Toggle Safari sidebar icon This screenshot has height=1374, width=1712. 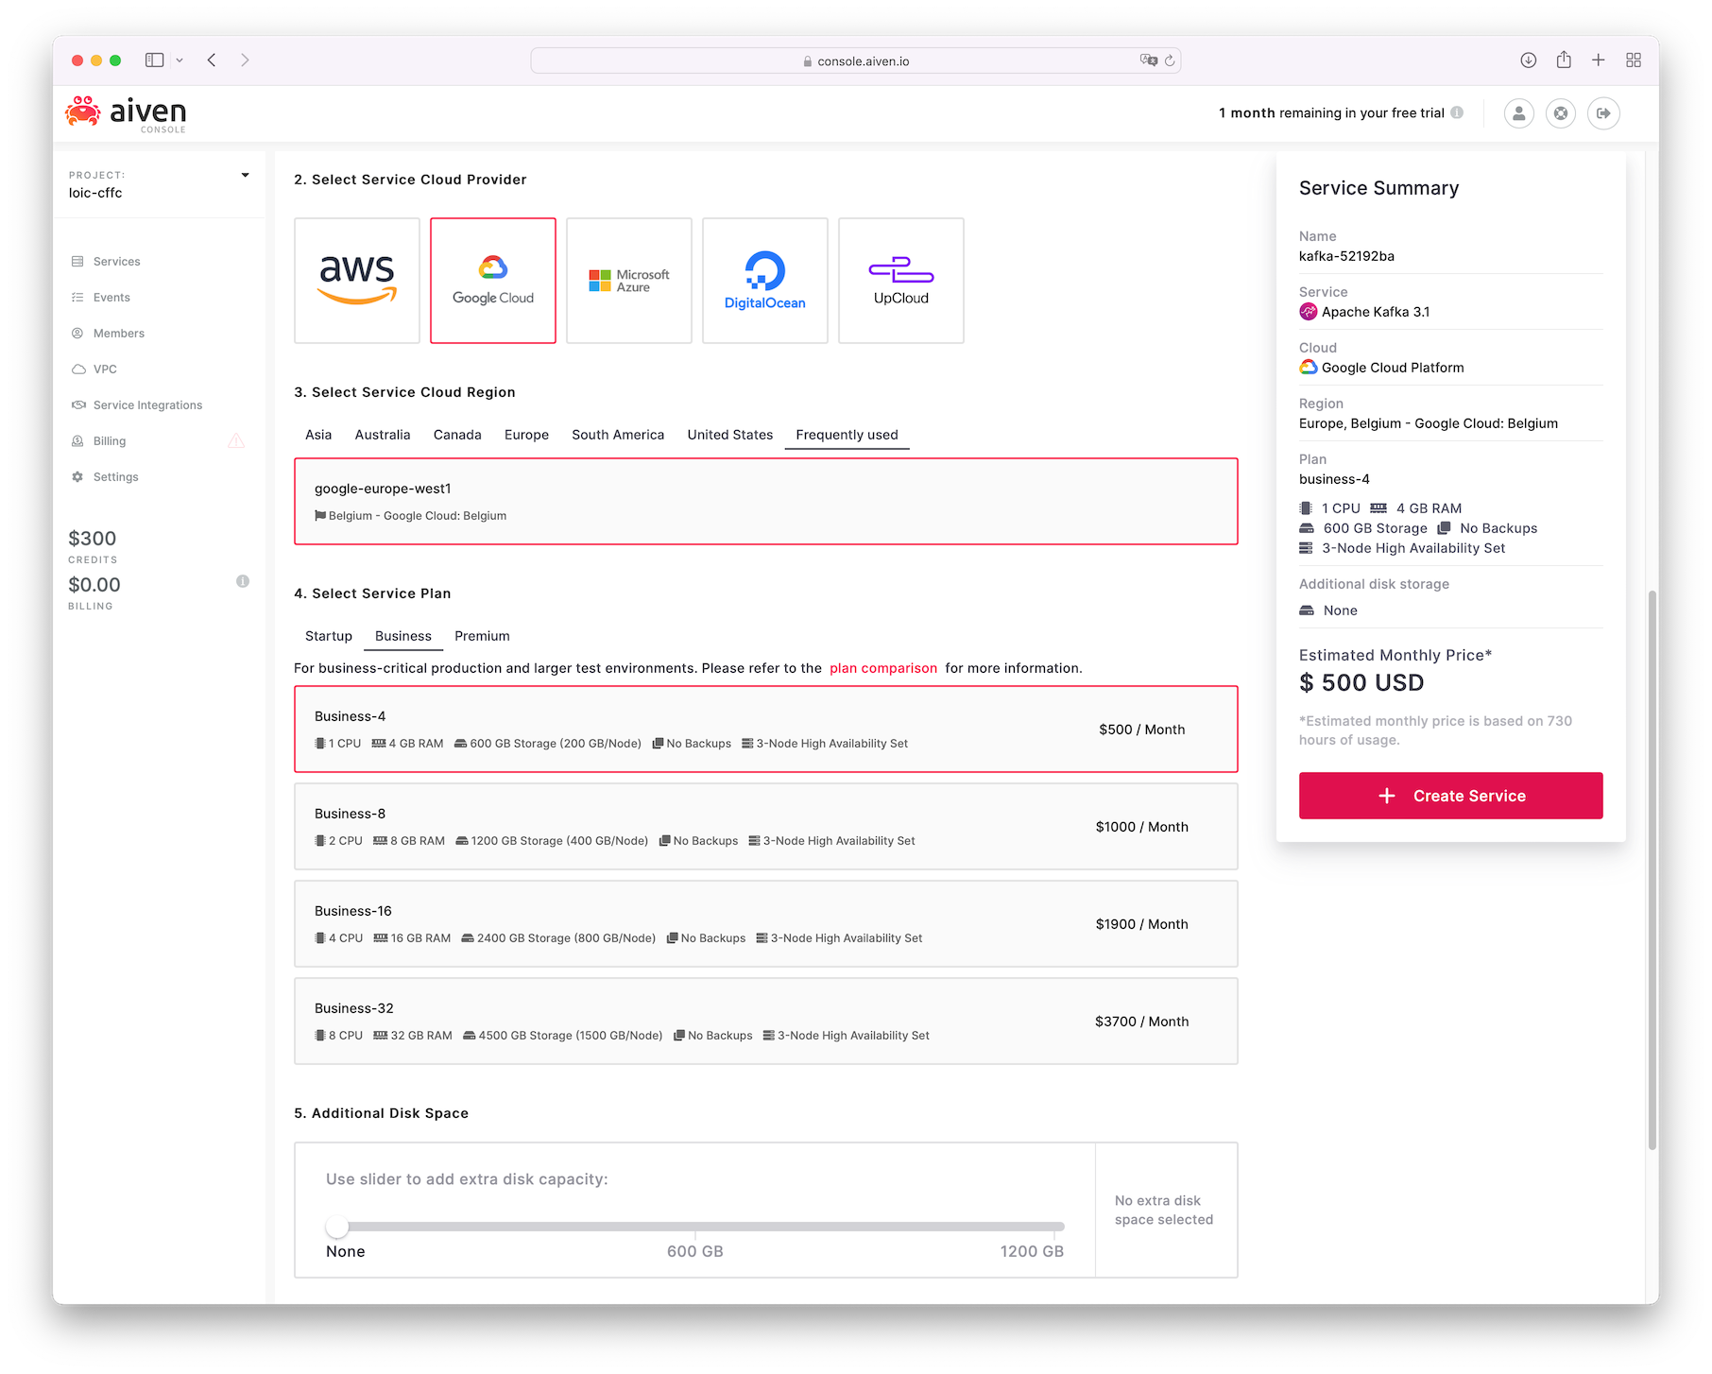[x=154, y=60]
